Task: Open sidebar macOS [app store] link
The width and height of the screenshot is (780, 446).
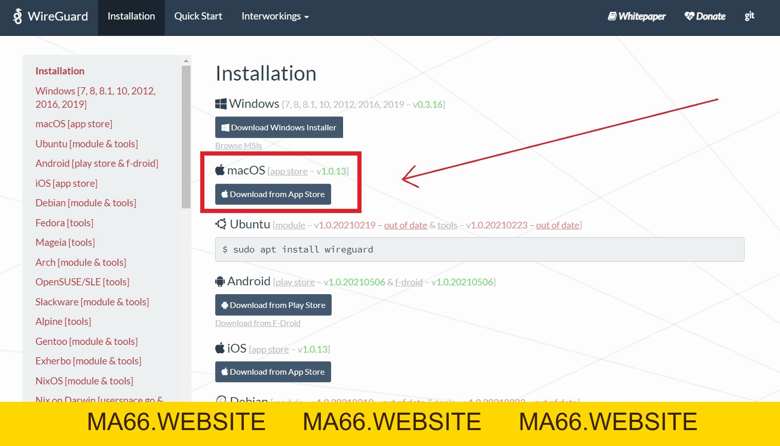Action: pos(74,124)
